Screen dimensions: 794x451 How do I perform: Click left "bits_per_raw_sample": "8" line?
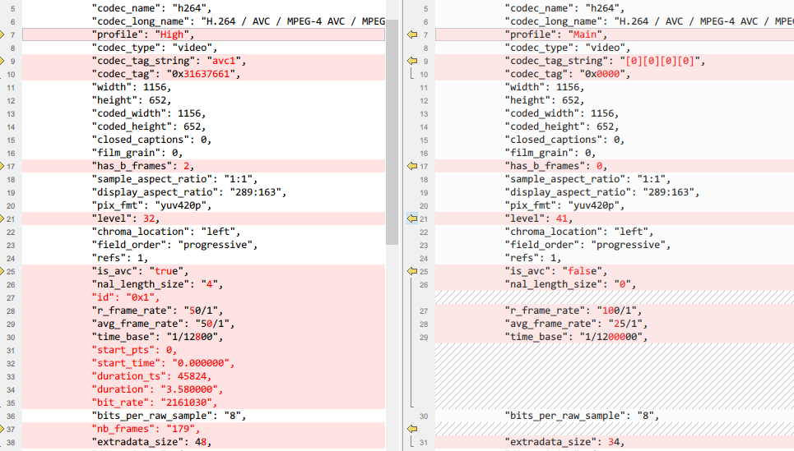203,416
